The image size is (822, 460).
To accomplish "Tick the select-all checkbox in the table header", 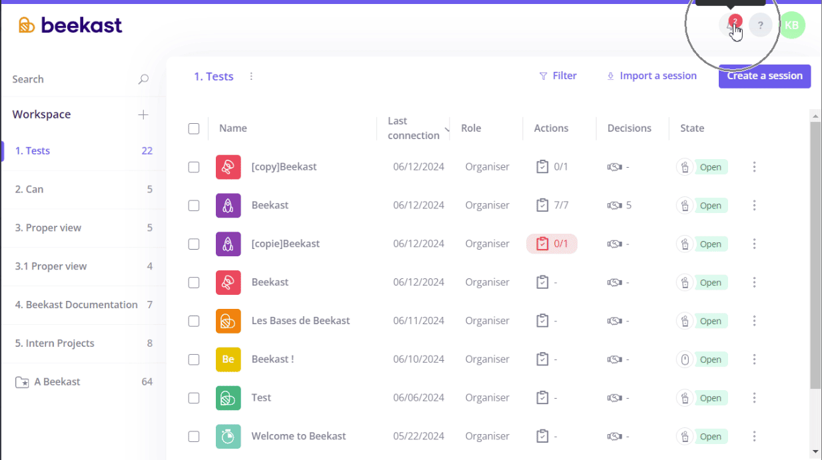I will click(x=194, y=128).
